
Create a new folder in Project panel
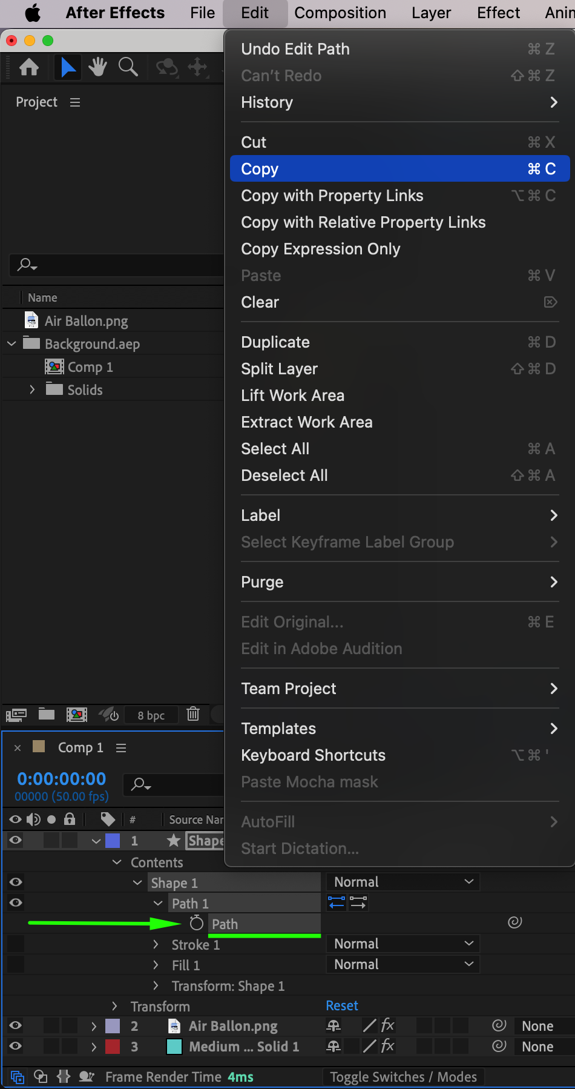point(47,714)
